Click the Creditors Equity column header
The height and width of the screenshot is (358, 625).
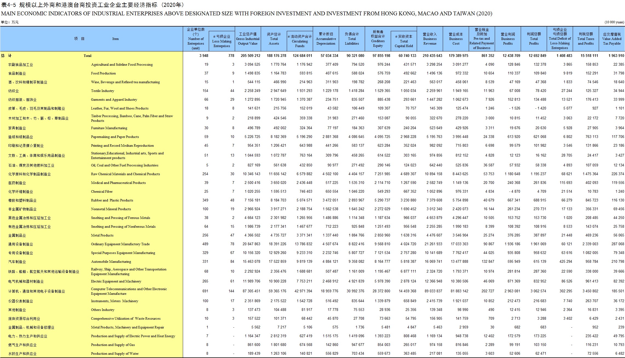tap(378, 39)
